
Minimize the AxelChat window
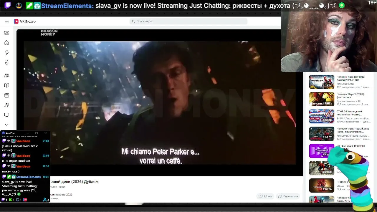pos(27,133)
